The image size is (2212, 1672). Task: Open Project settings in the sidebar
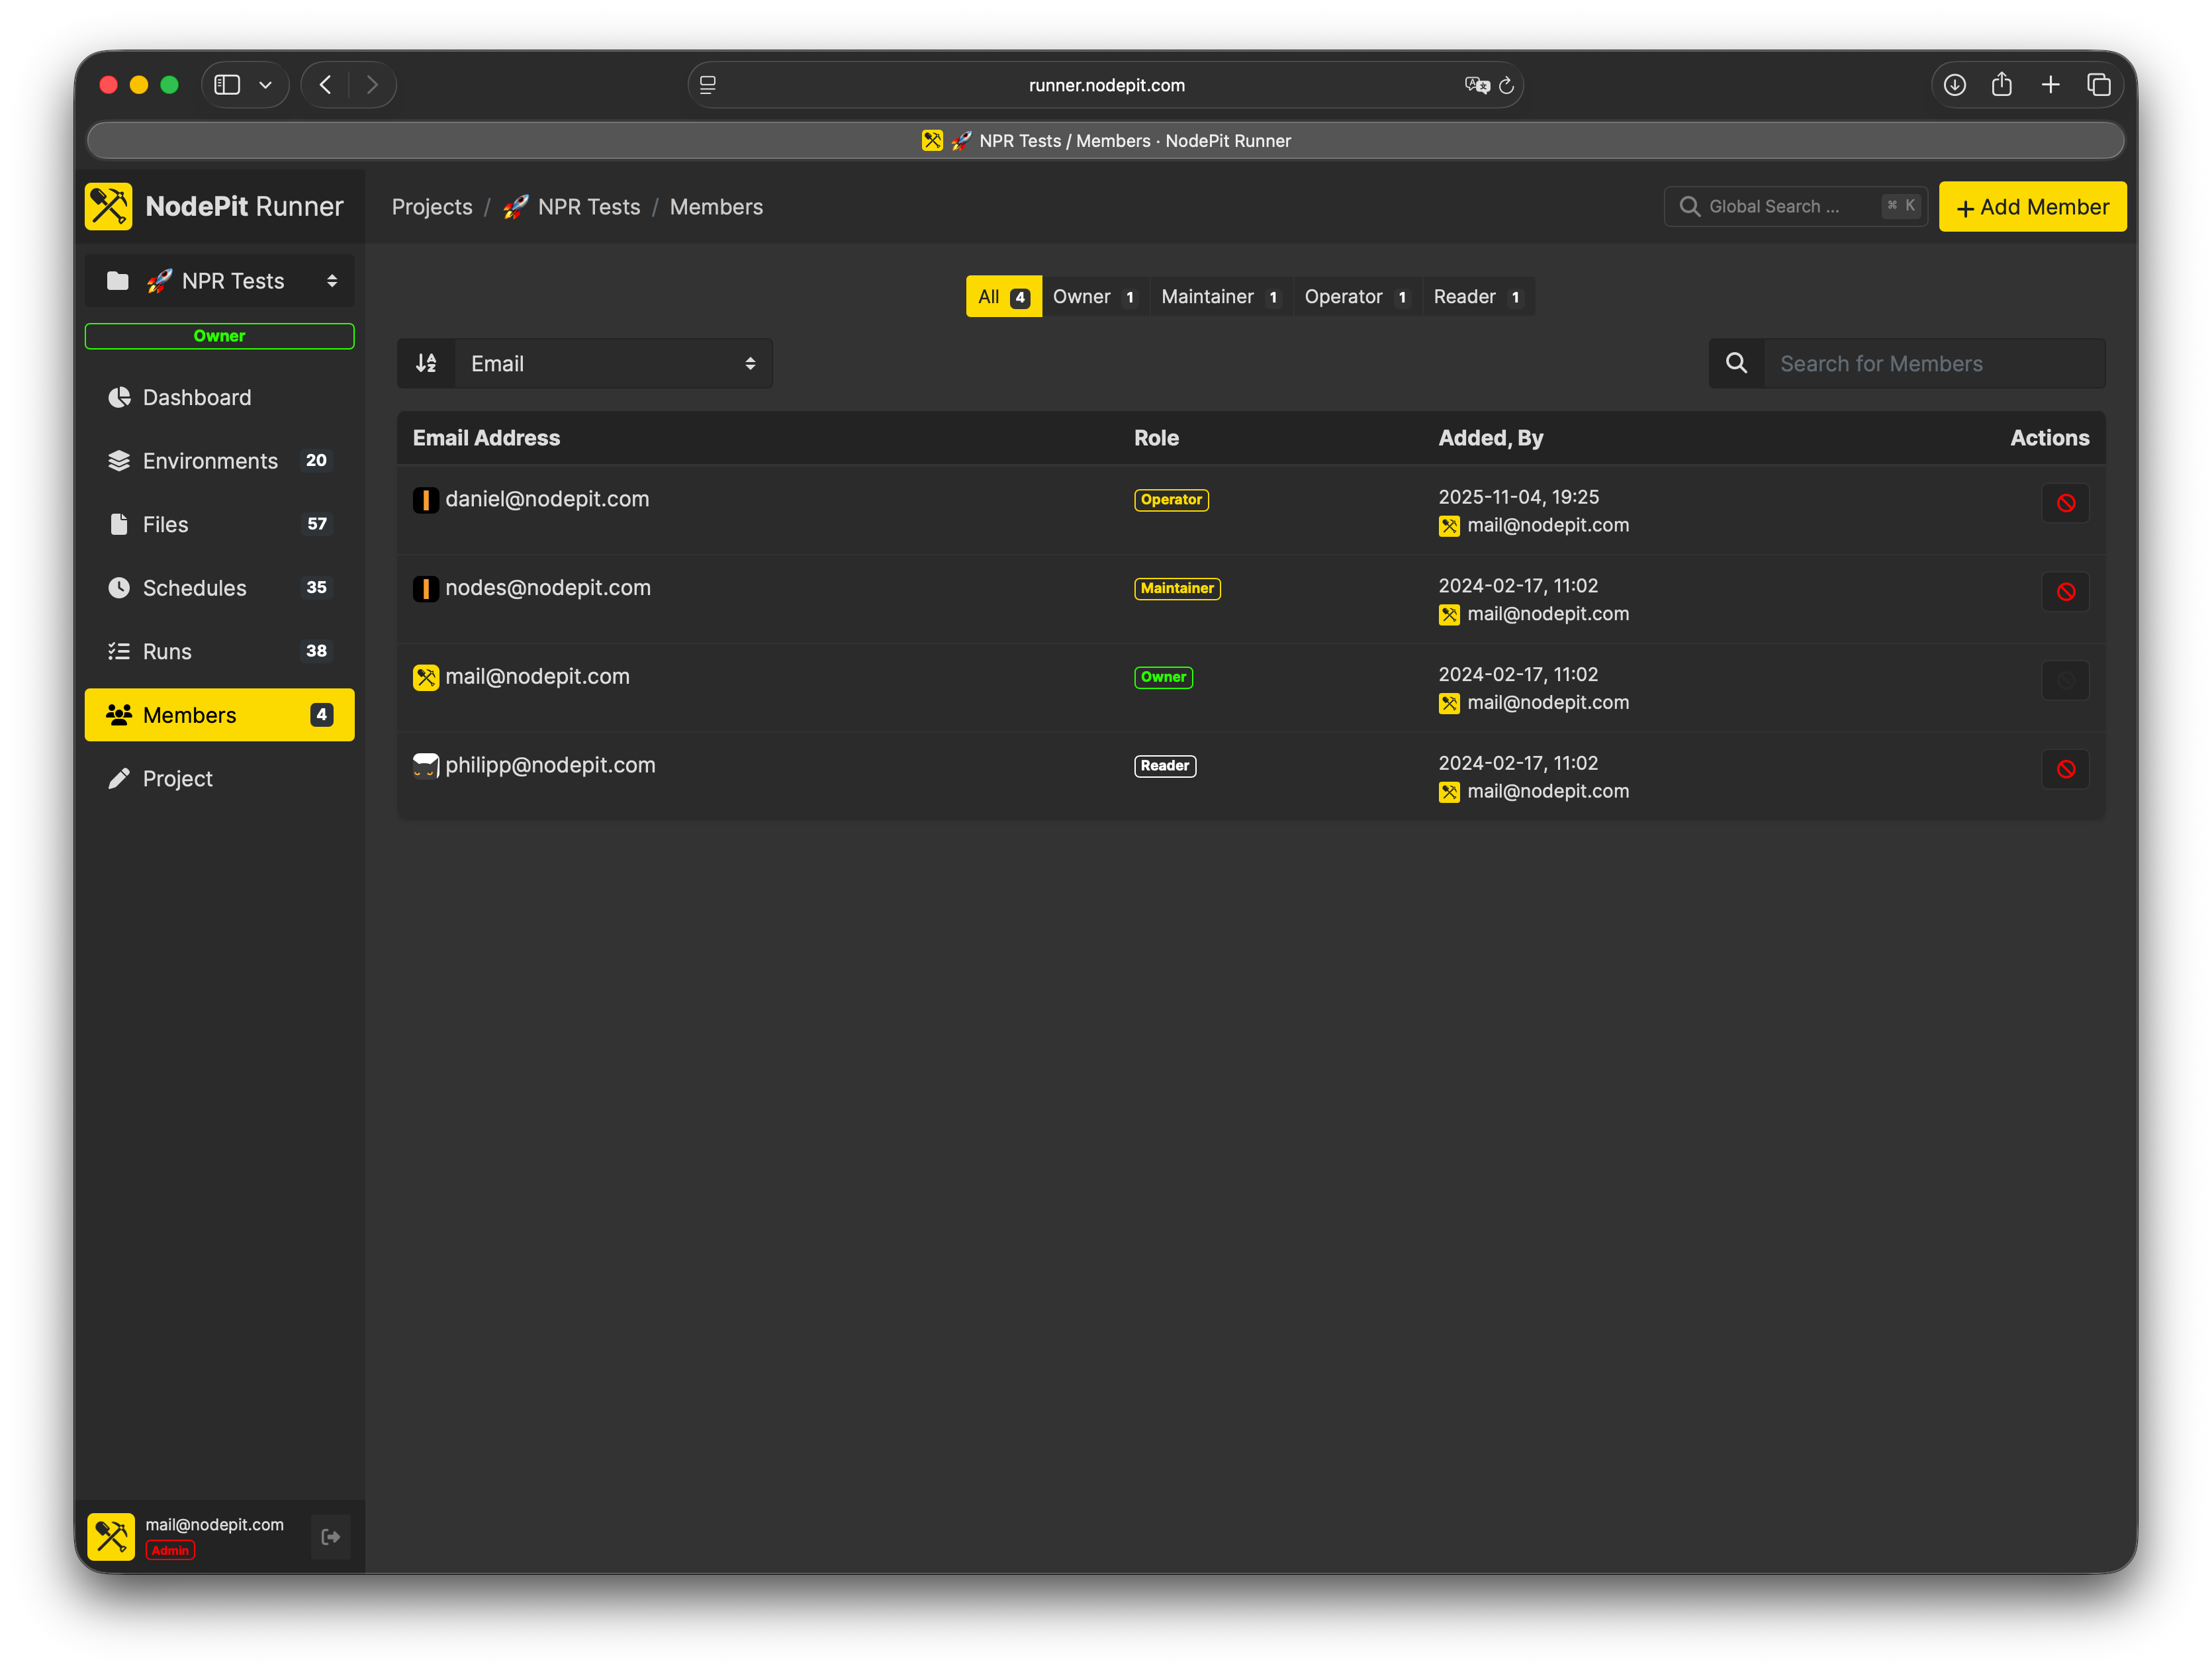click(219, 778)
